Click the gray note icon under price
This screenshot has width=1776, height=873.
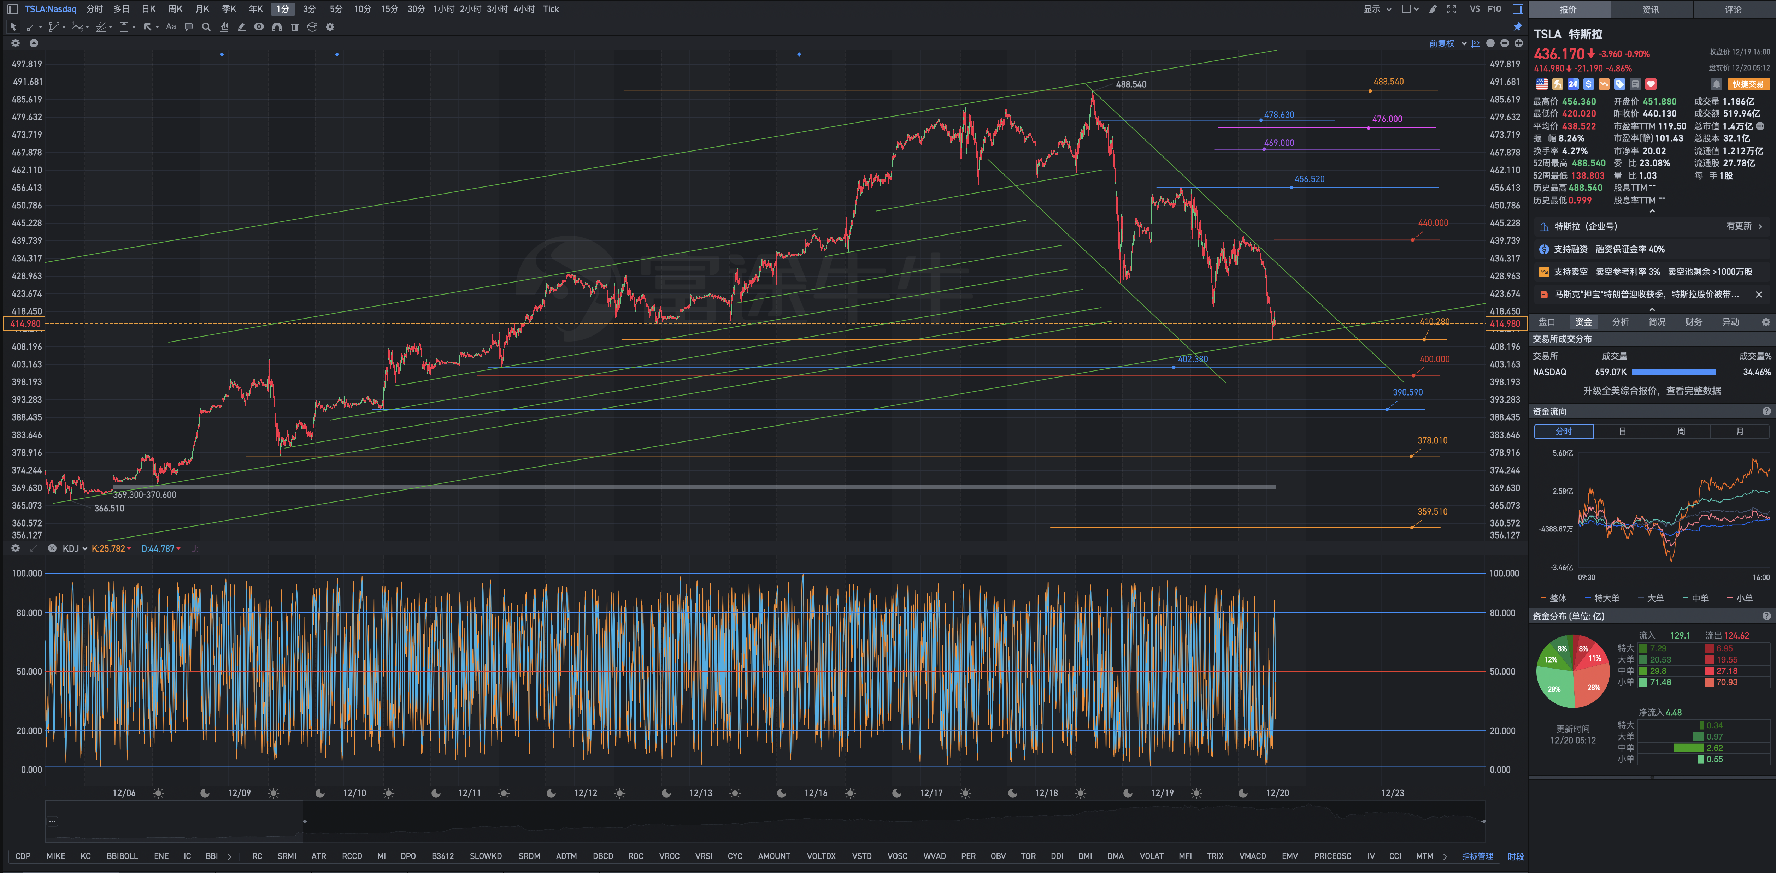[x=1635, y=84]
